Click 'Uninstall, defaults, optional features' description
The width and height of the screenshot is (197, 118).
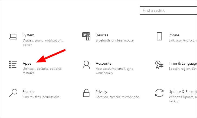coord(42,71)
